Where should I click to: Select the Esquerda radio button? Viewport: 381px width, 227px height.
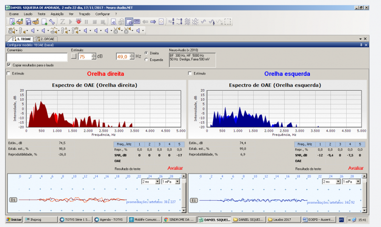click(x=146, y=60)
